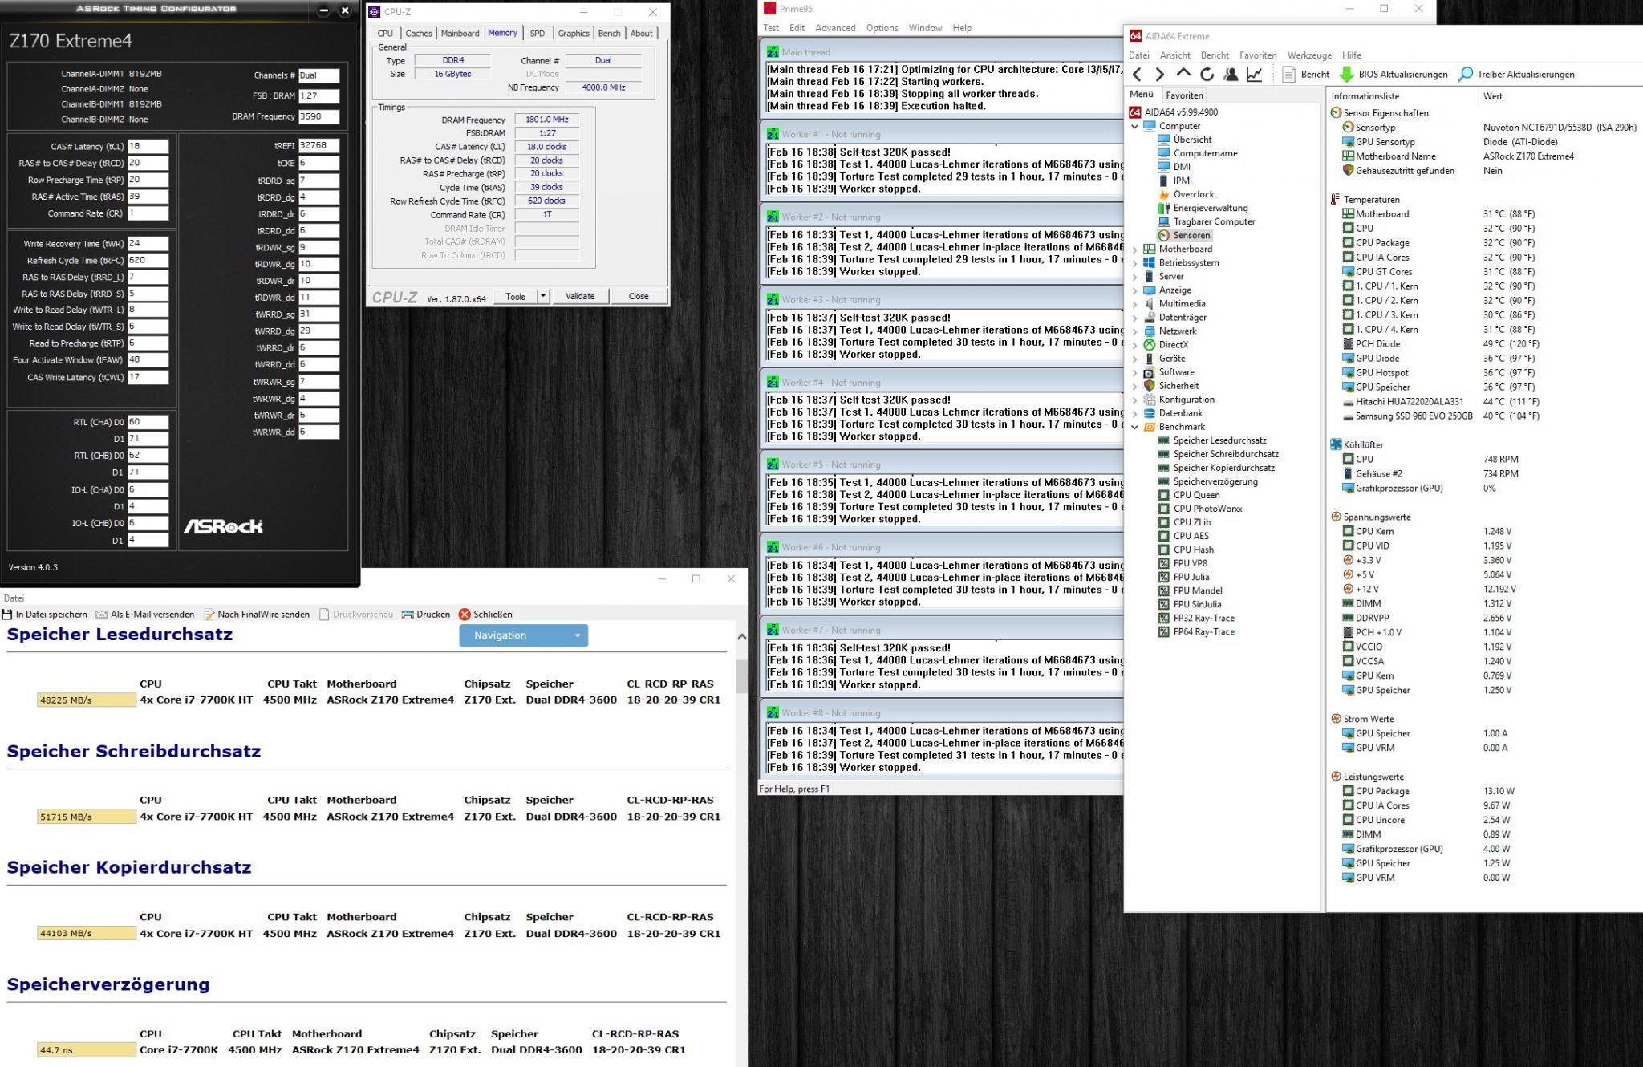Refresh the AIDA64 sensor view
The image size is (1643, 1067).
click(1207, 75)
